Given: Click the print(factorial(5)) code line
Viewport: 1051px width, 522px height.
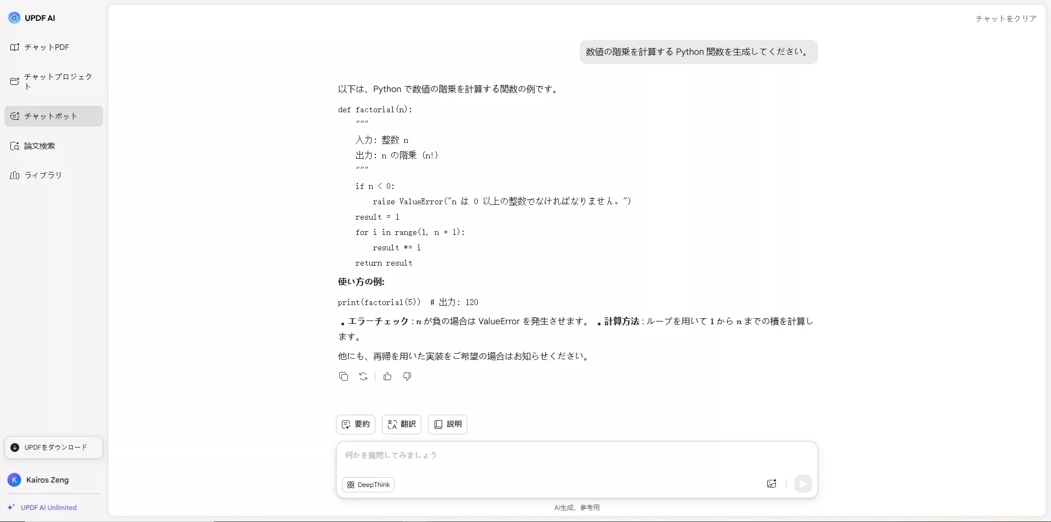Looking at the screenshot, I should 408,302.
